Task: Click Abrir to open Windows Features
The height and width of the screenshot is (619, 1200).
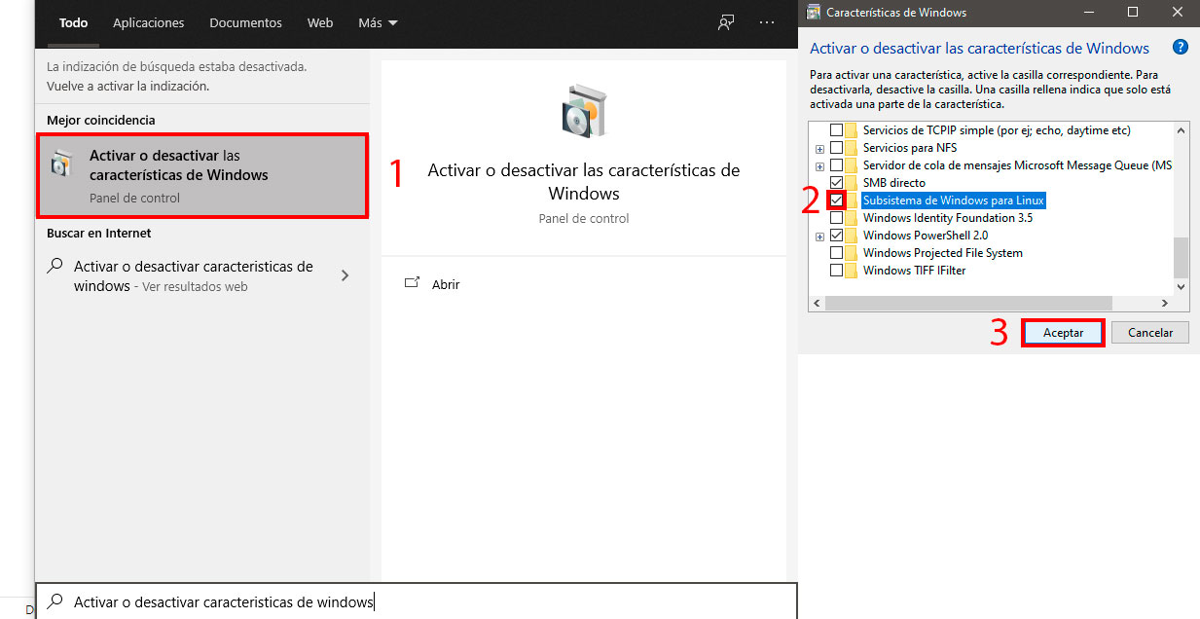Action: click(x=446, y=284)
